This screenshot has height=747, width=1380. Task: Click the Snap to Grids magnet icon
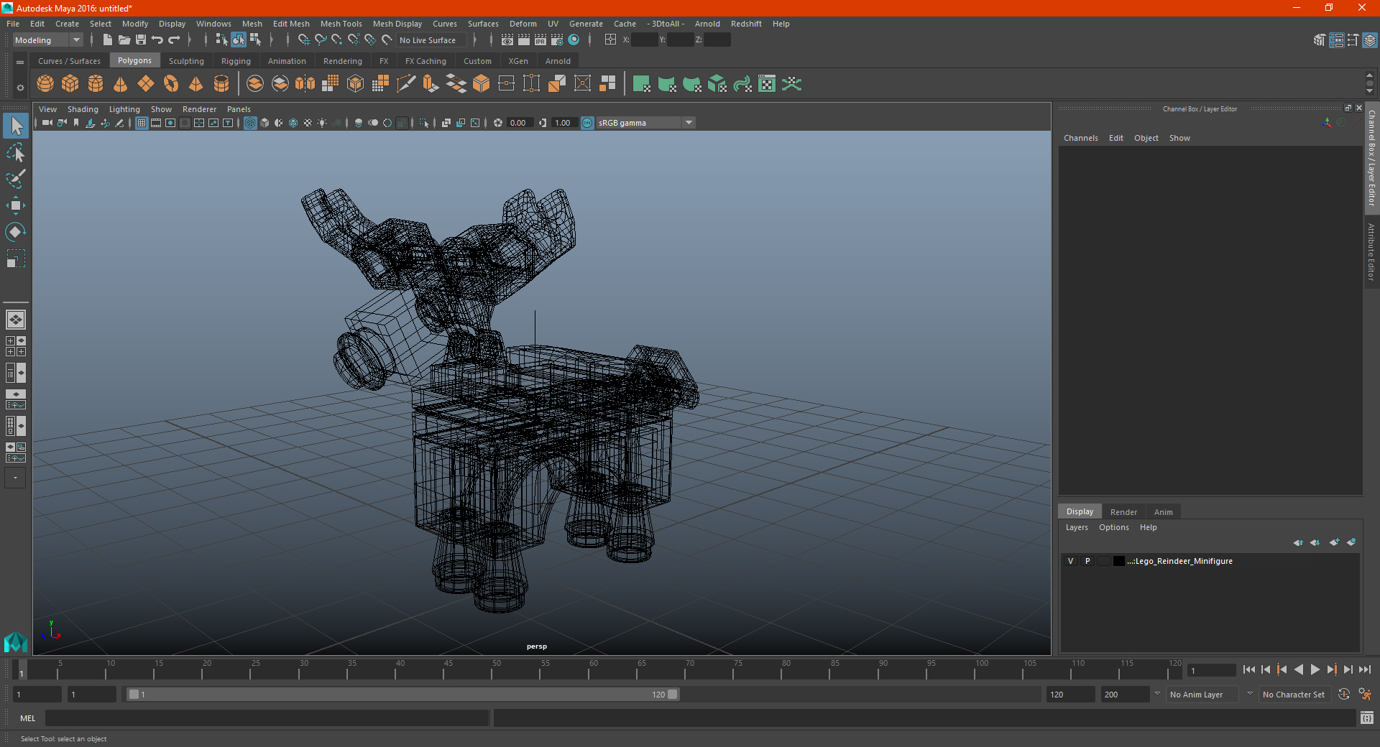303,40
